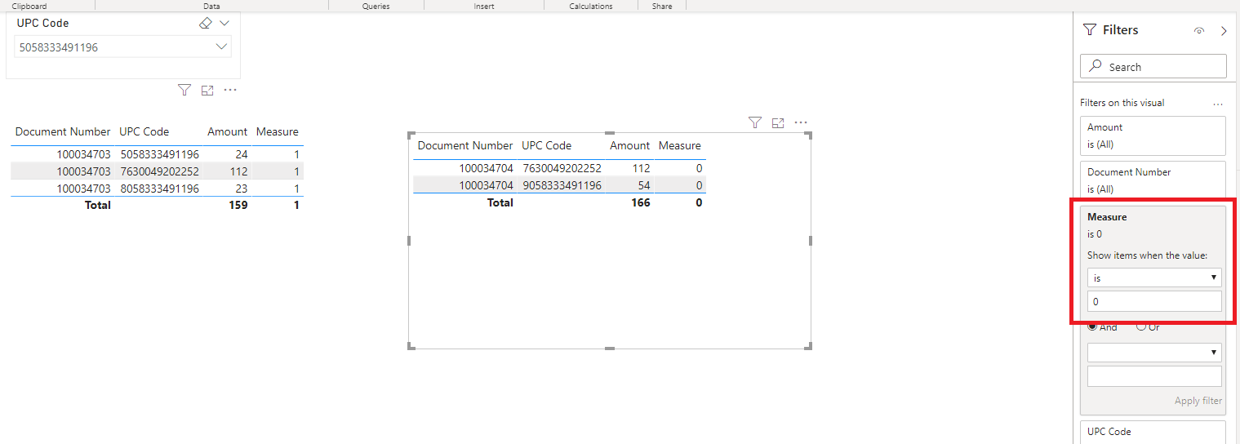Open the UPC Code 5058333491196 dropdown

tap(123, 47)
